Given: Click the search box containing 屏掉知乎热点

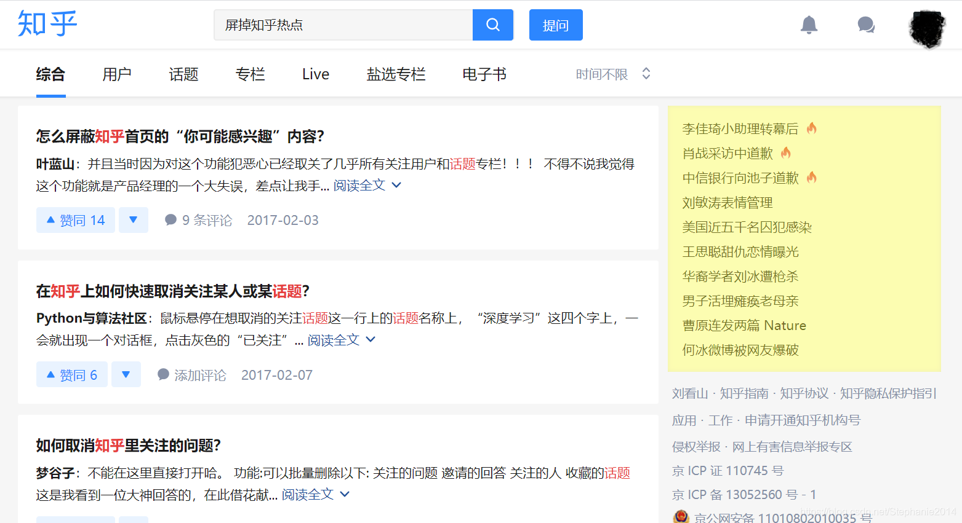Looking at the screenshot, I should click(343, 25).
